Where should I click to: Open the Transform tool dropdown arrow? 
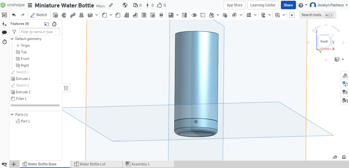coord(218,15)
